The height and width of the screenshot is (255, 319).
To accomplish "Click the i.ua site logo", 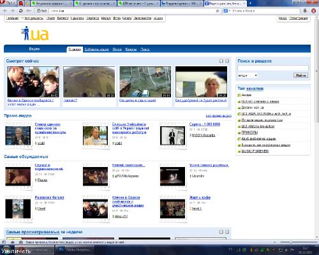I will (x=35, y=34).
